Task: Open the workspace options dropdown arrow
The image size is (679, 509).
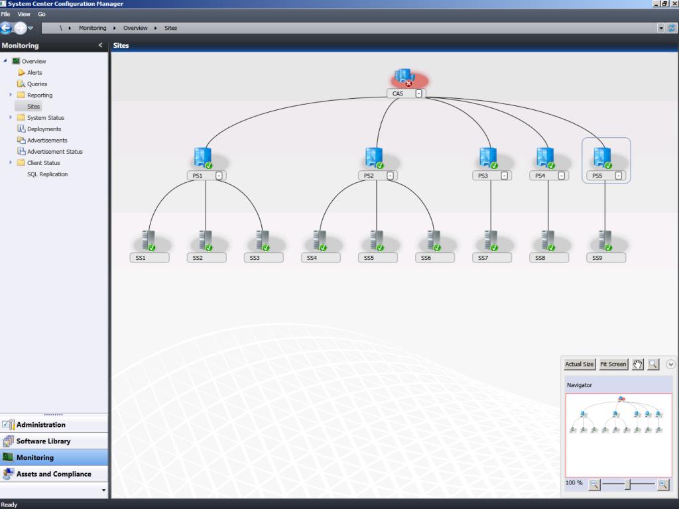Action: pos(103,490)
